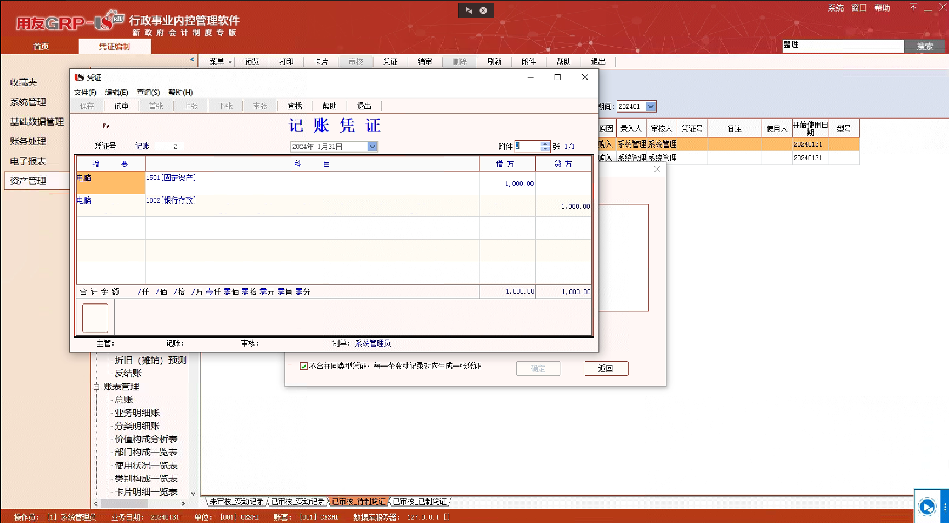
Task: Switch to 未审核_变动记录 bottom tab
Action: click(236, 502)
